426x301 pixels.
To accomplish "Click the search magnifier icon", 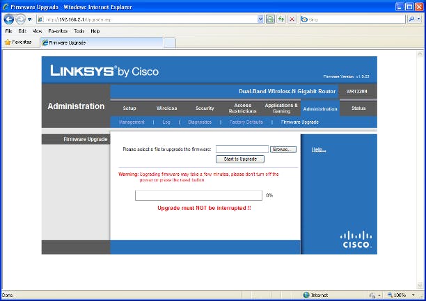I will (411, 19).
